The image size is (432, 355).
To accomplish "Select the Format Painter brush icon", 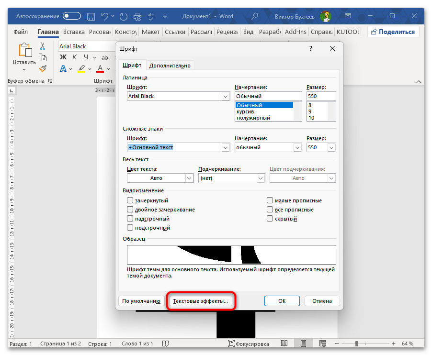I will click(43, 68).
